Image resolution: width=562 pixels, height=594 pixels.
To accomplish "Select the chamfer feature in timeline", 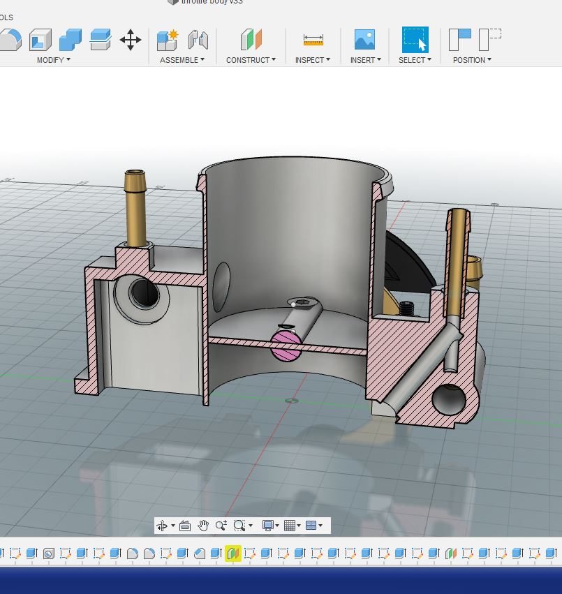I will (x=200, y=554).
